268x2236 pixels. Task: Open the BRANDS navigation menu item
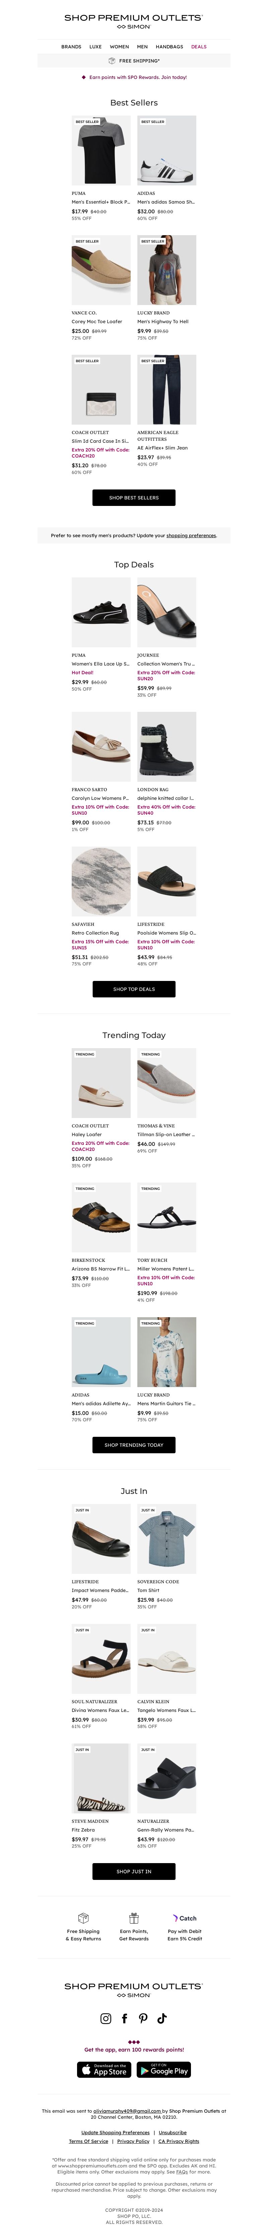pos(71,47)
